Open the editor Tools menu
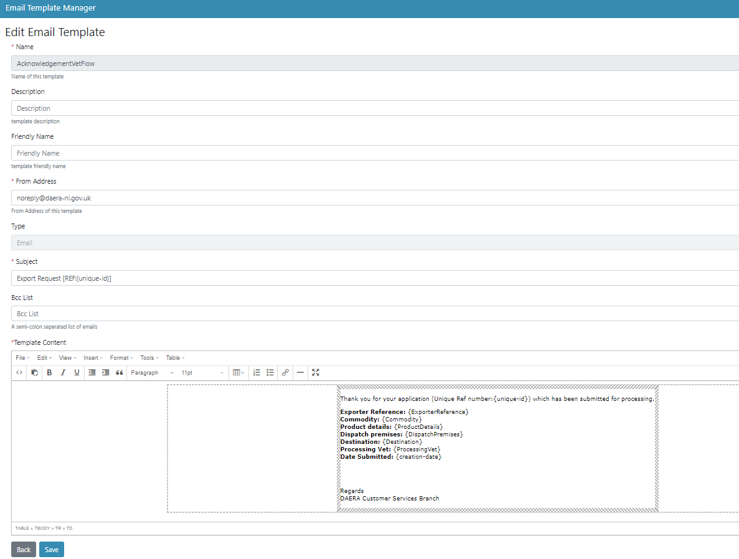Viewport: 739px width, 559px height. point(149,358)
